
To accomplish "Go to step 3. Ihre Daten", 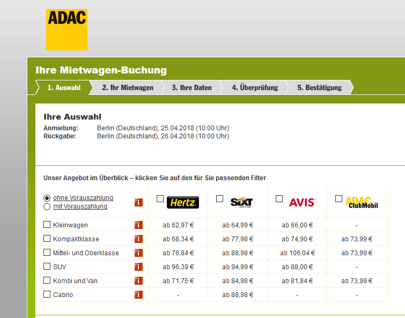I will click(192, 87).
